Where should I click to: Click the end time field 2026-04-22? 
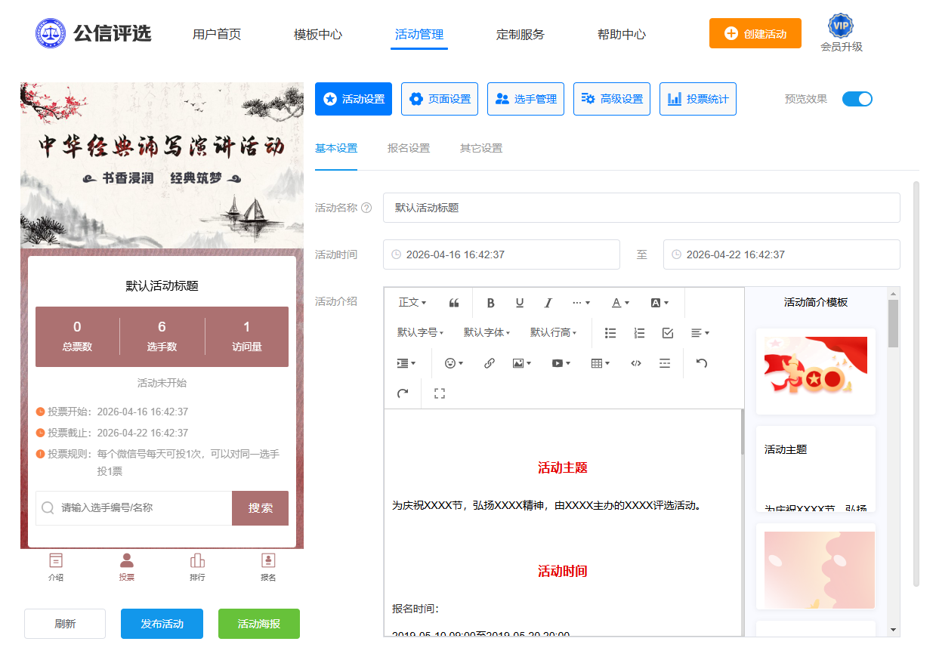point(782,254)
